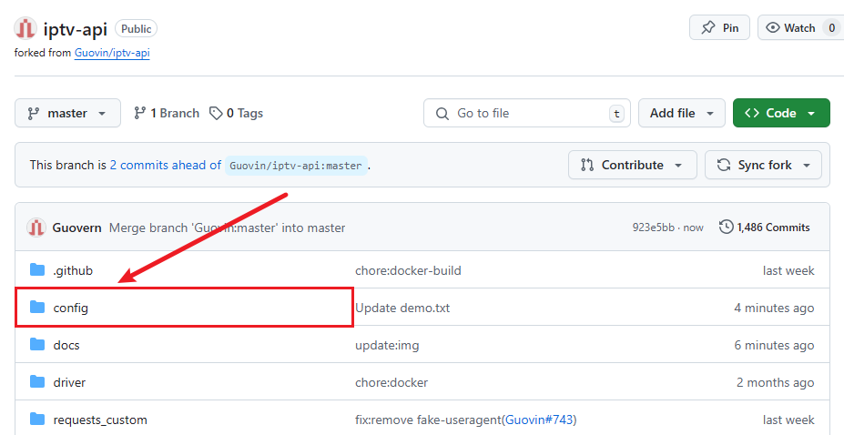Click the Go to file search field
844x435 pixels.
tap(526, 113)
